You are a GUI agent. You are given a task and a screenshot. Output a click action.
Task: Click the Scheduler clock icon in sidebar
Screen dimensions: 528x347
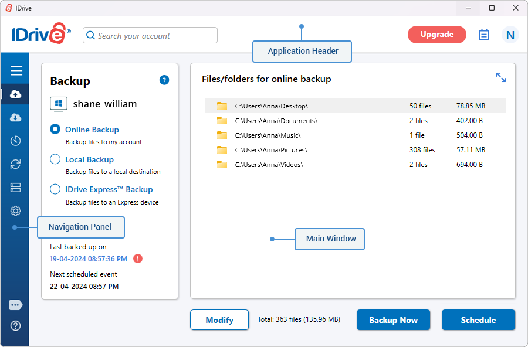[x=16, y=141]
